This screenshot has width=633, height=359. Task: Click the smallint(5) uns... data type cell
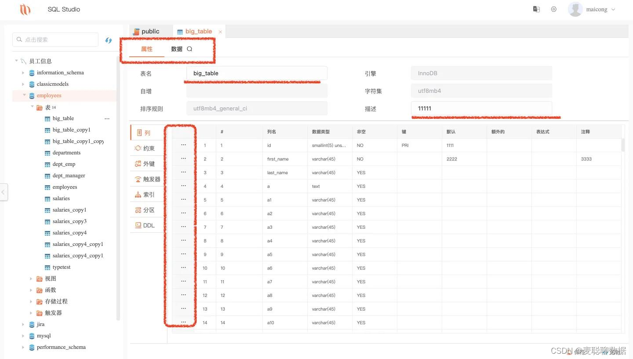[x=330, y=145]
